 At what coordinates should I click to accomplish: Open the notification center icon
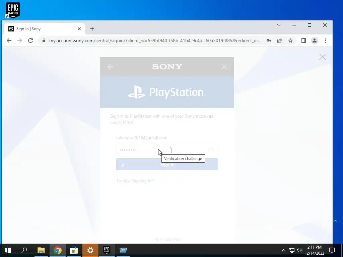coord(332,250)
